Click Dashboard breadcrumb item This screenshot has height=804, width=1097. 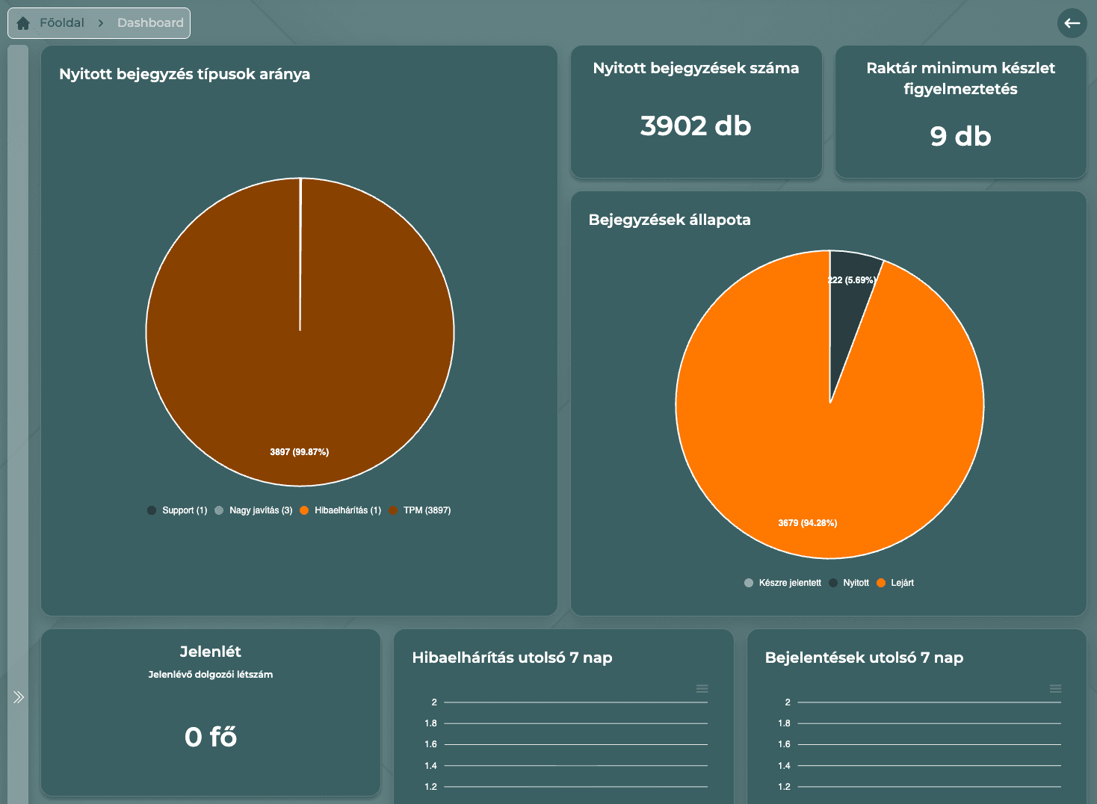tap(150, 23)
